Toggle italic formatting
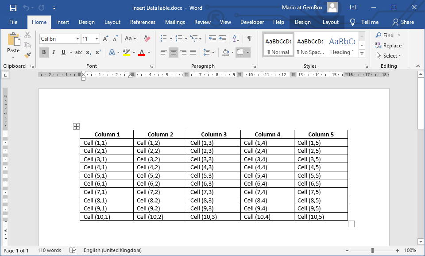Screen dimensions: 425x256 53,52
